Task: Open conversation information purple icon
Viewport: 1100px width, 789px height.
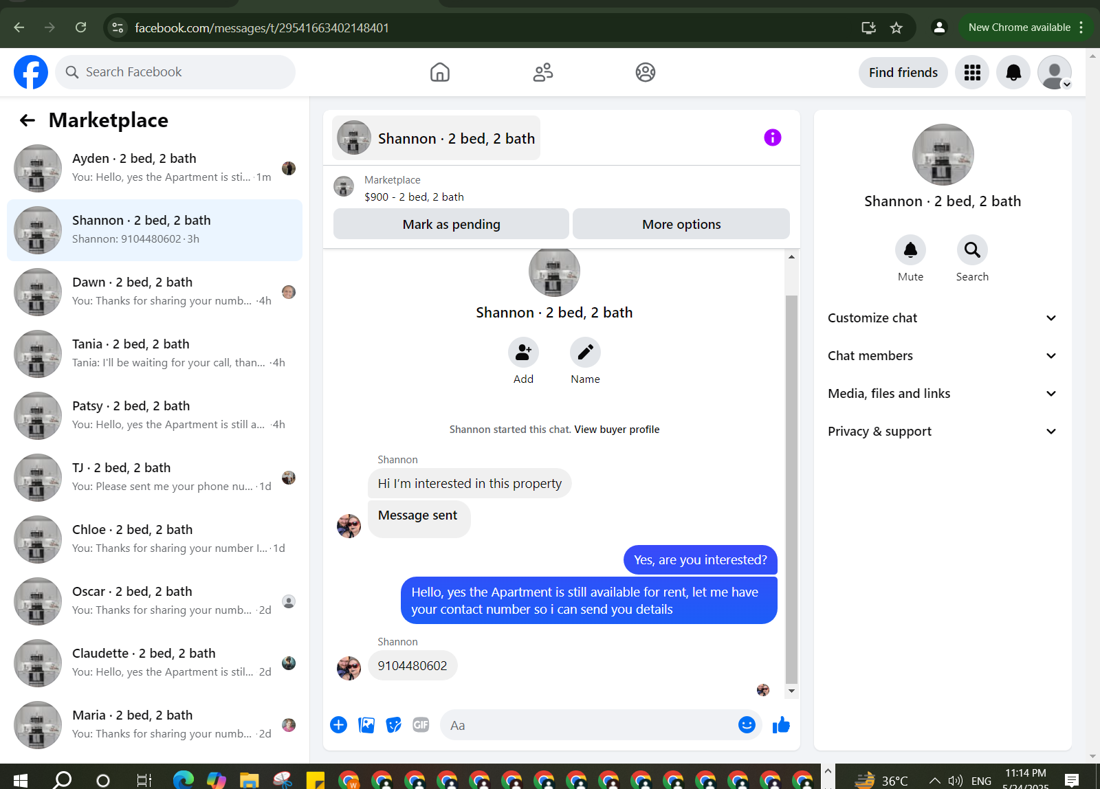Action: 773,137
